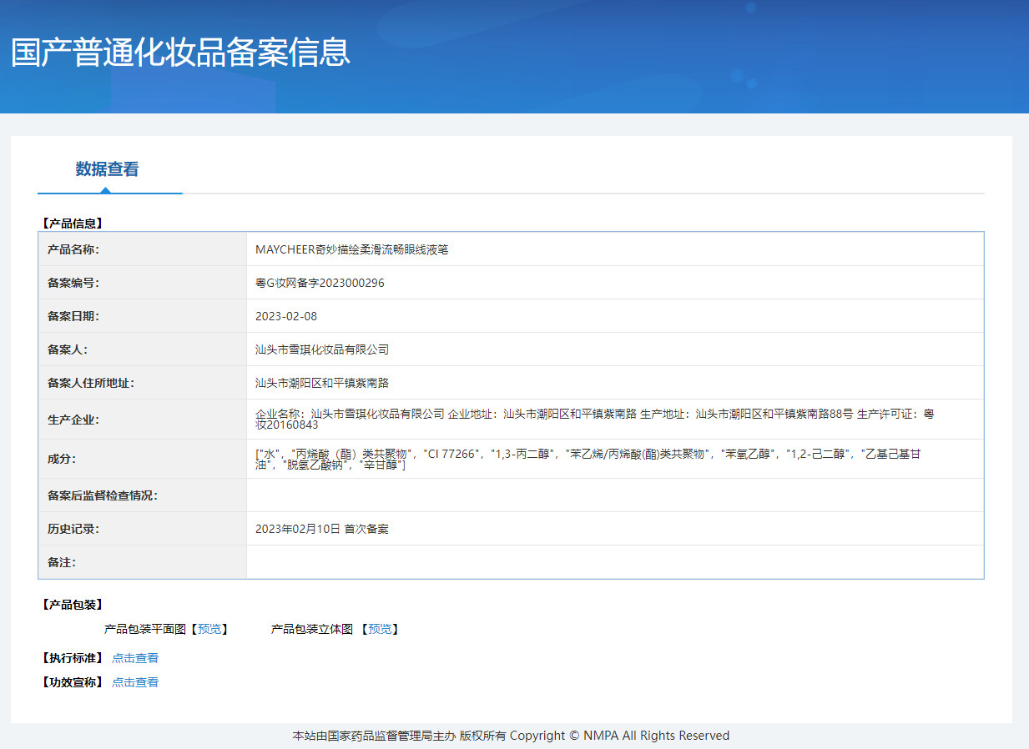The height and width of the screenshot is (749, 1029).
Task: Click the 产品包装立体图 label text
Action: click(312, 629)
